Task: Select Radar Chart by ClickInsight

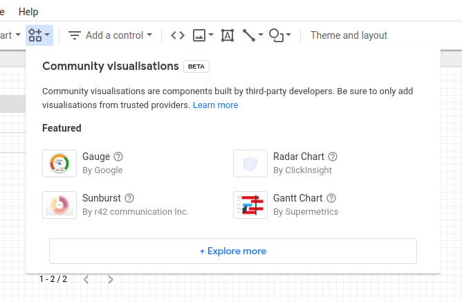Action: click(302, 163)
